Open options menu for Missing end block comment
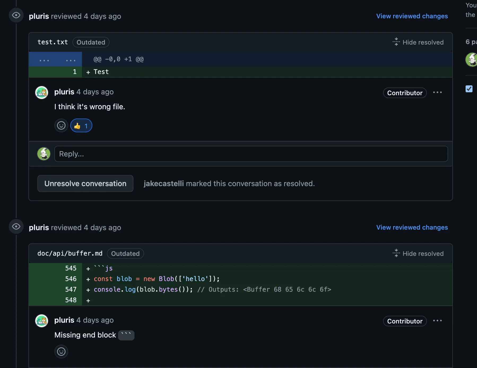Image resolution: width=477 pixels, height=368 pixels. [437, 321]
